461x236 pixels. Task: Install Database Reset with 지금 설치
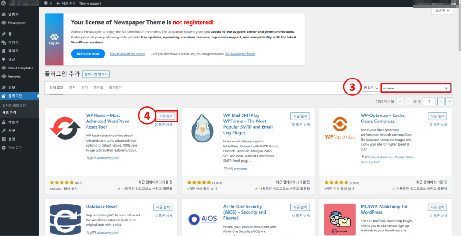[163, 207]
